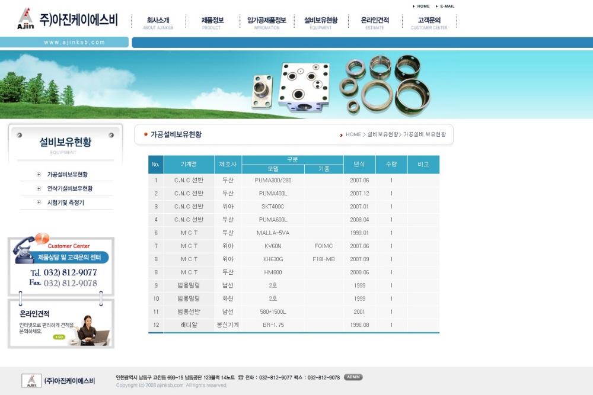Open the 온라인견적 estimate menu

coord(375,23)
